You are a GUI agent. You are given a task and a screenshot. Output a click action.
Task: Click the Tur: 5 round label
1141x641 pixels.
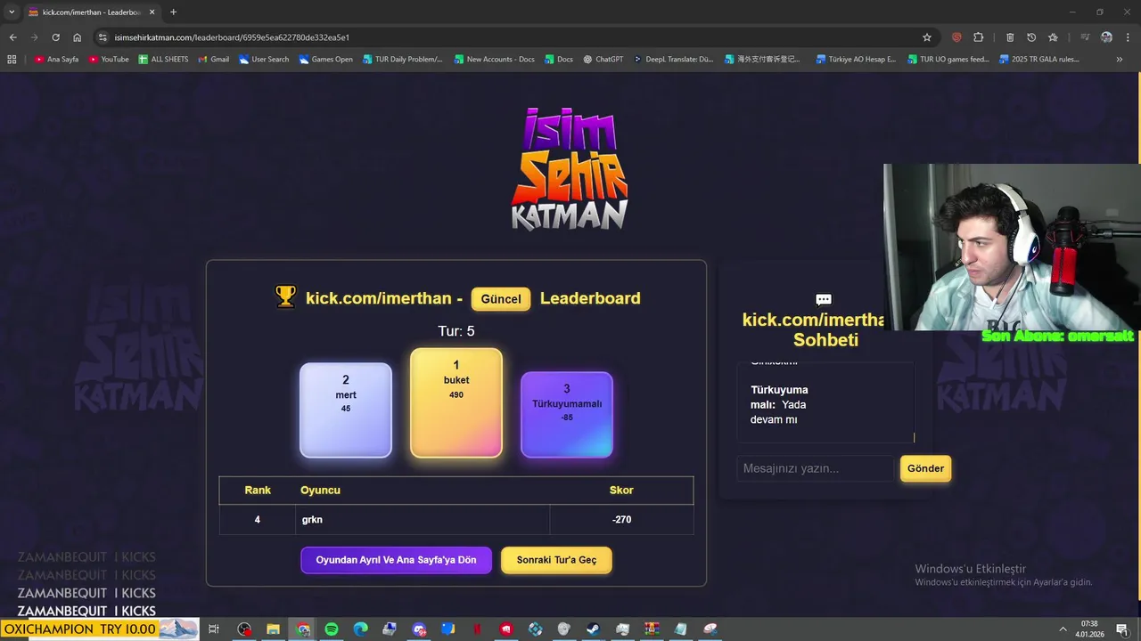[x=456, y=331]
